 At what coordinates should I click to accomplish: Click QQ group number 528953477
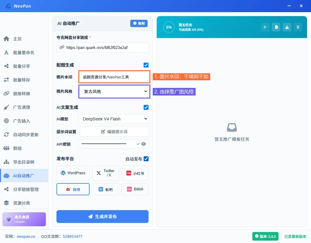coord(72,236)
